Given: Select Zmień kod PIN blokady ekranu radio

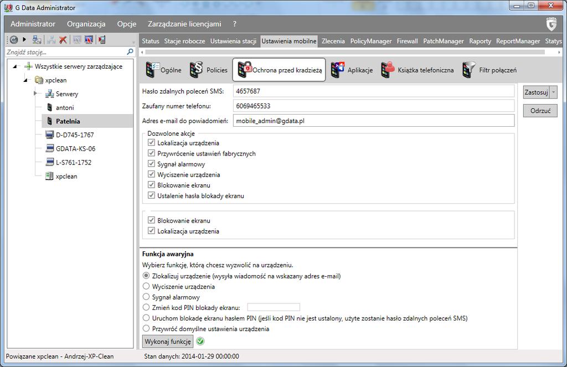Looking at the screenshot, I should [x=146, y=307].
